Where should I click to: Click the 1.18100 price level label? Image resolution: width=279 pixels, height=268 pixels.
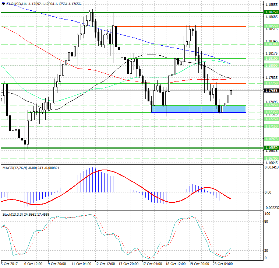(x=271, y=58)
